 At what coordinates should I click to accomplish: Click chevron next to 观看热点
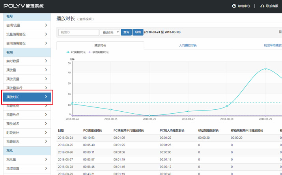tap(46, 114)
